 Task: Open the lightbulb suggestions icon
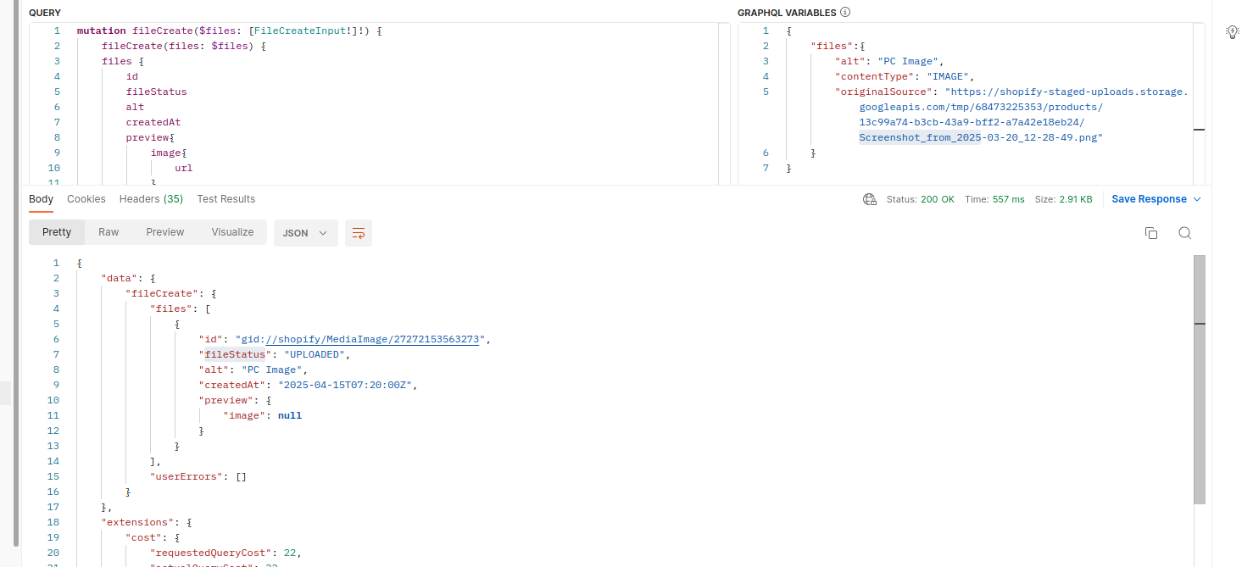1233,32
